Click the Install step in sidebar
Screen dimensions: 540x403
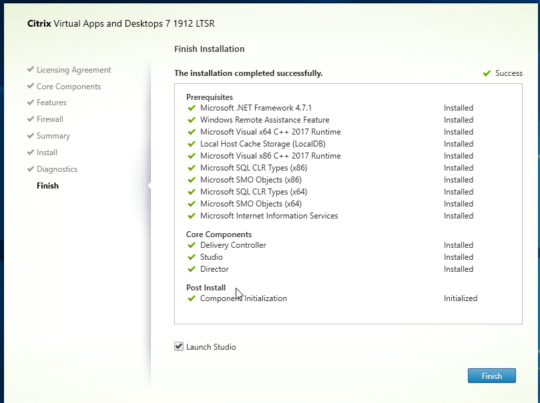(x=47, y=153)
